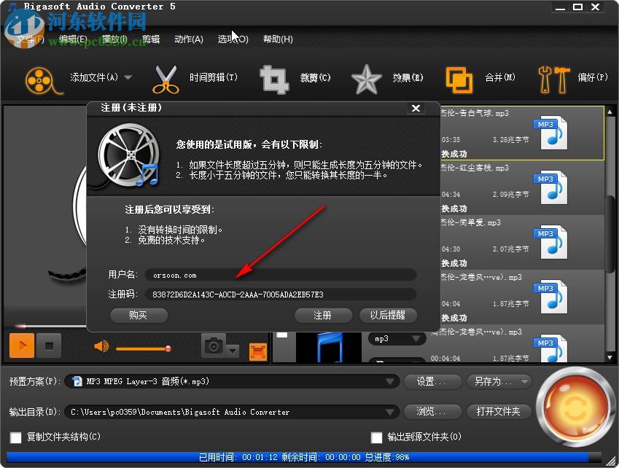This screenshot has width=619, height=468.
Task: Click inside the 用户名 input field
Action: tap(255, 275)
